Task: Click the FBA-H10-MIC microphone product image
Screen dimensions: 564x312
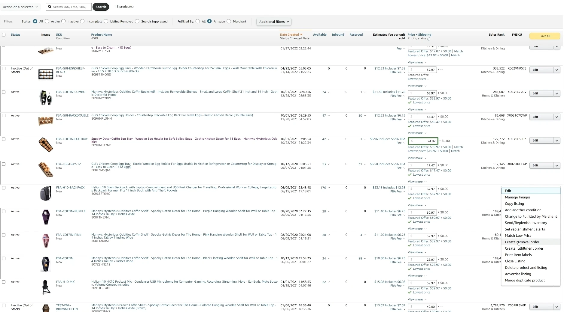Action: pyautogui.click(x=46, y=287)
